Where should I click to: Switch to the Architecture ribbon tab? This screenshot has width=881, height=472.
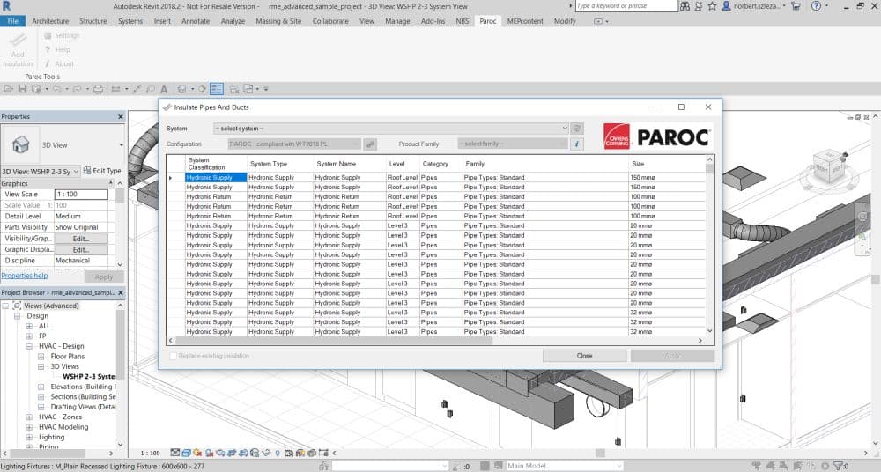click(x=50, y=21)
